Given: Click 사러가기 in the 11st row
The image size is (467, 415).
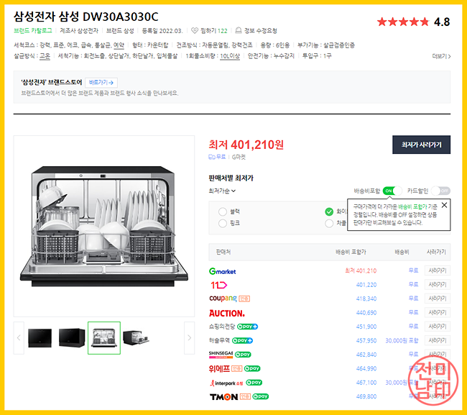Looking at the screenshot, I should point(438,285).
